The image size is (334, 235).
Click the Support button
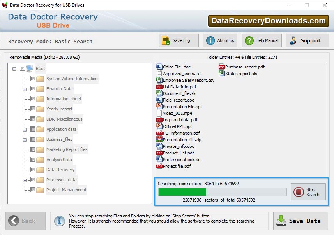[307, 40]
